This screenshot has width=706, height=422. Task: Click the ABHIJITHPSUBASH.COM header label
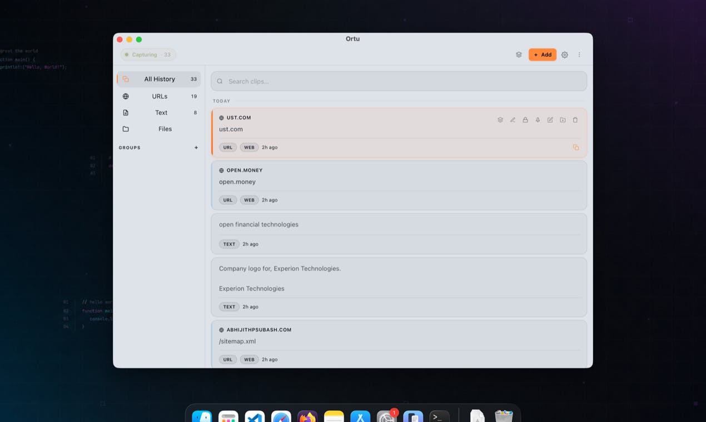point(259,330)
